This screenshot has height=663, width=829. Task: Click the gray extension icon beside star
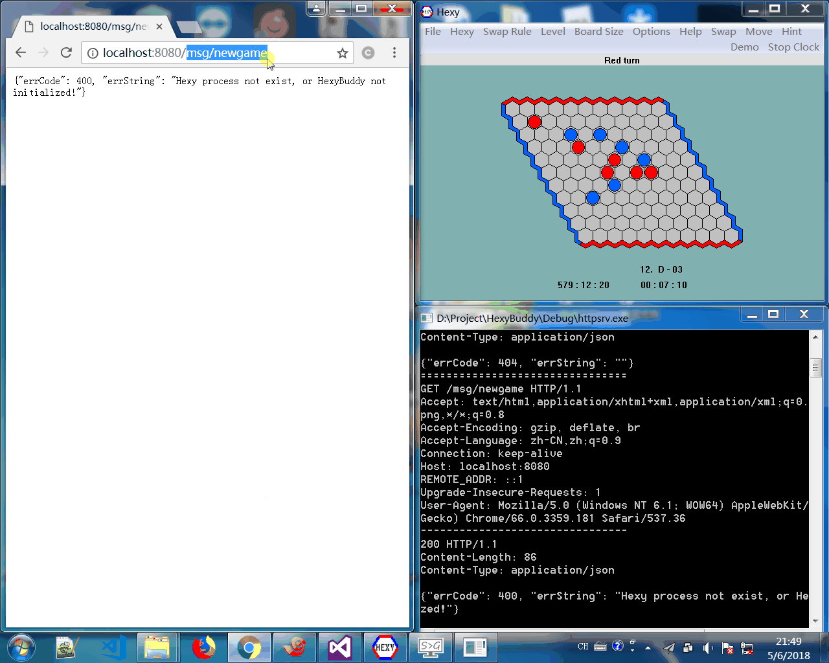(368, 52)
